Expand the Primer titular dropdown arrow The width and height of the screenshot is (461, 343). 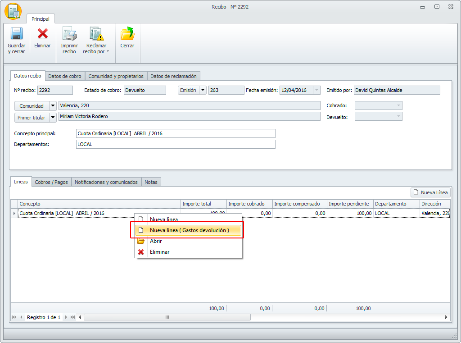click(53, 118)
